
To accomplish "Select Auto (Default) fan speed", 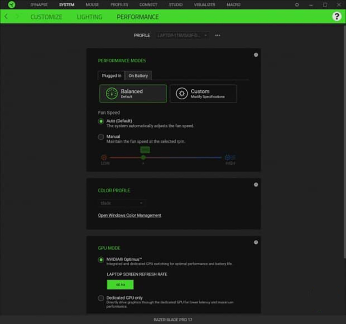I will point(101,122).
